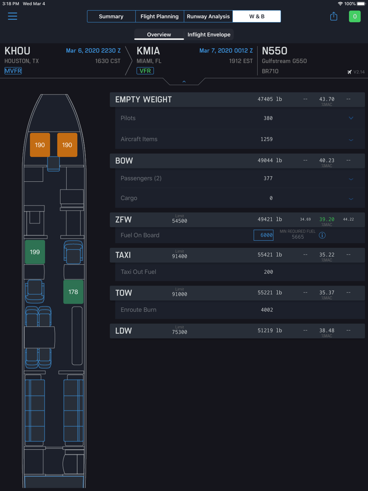Tap the VFR badge under KMIA
This screenshot has width=368, height=491.
click(x=145, y=70)
